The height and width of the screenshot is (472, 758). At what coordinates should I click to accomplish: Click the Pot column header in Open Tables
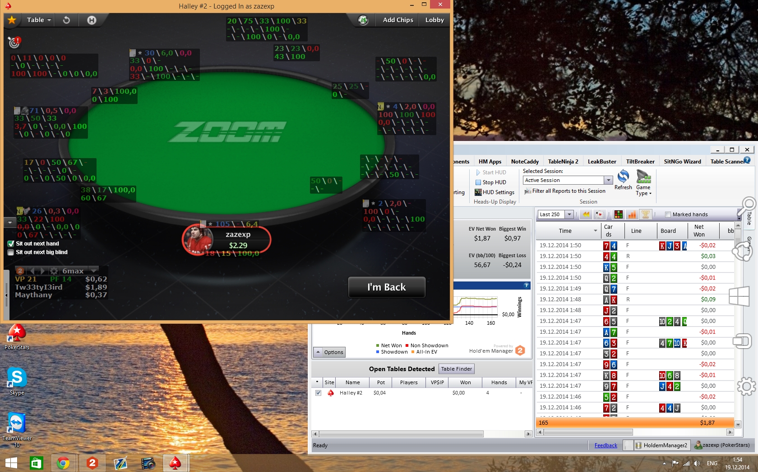[381, 382]
